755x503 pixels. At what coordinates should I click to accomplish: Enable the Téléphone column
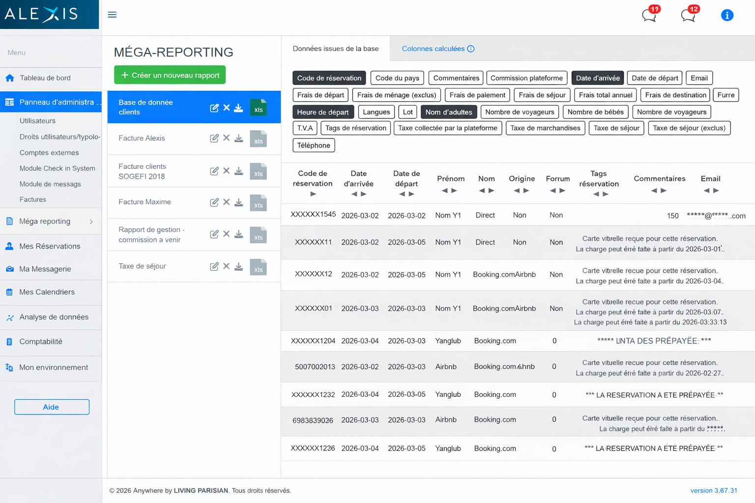(x=314, y=145)
